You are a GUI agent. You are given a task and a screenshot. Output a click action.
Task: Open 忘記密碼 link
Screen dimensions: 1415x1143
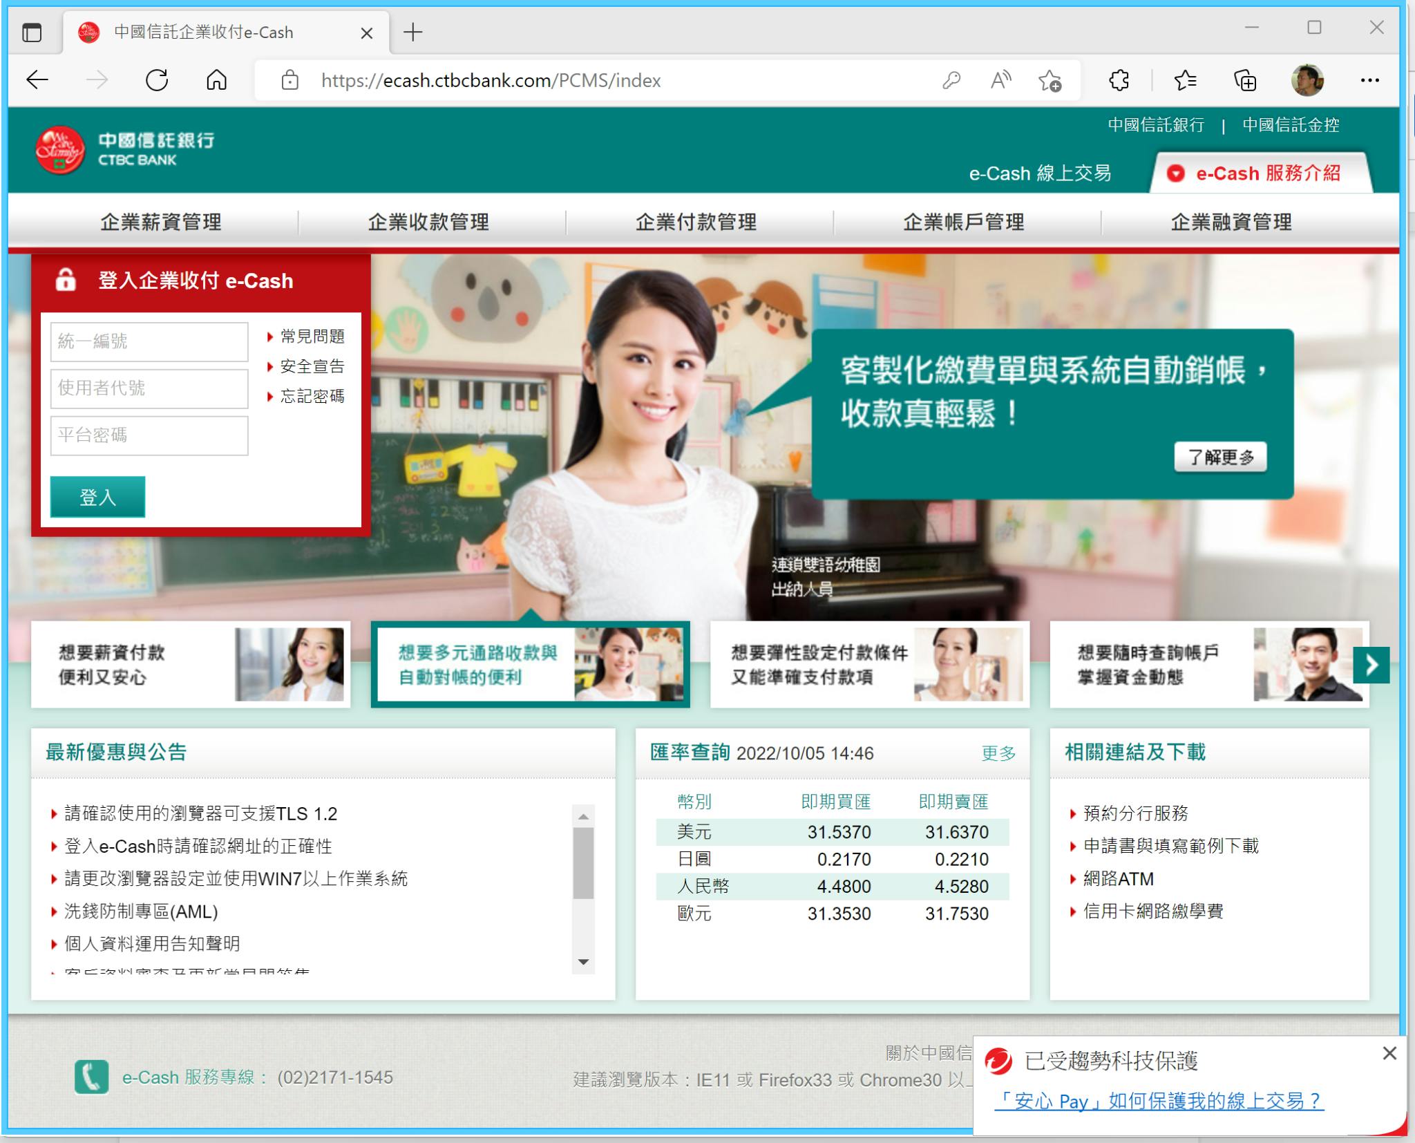(x=312, y=396)
